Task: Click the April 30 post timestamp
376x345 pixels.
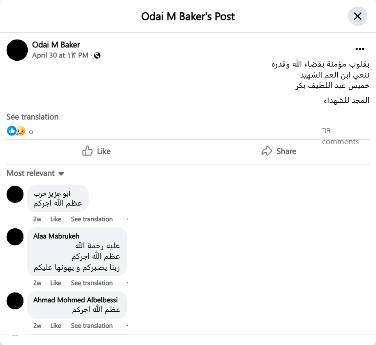Action: tap(60, 55)
